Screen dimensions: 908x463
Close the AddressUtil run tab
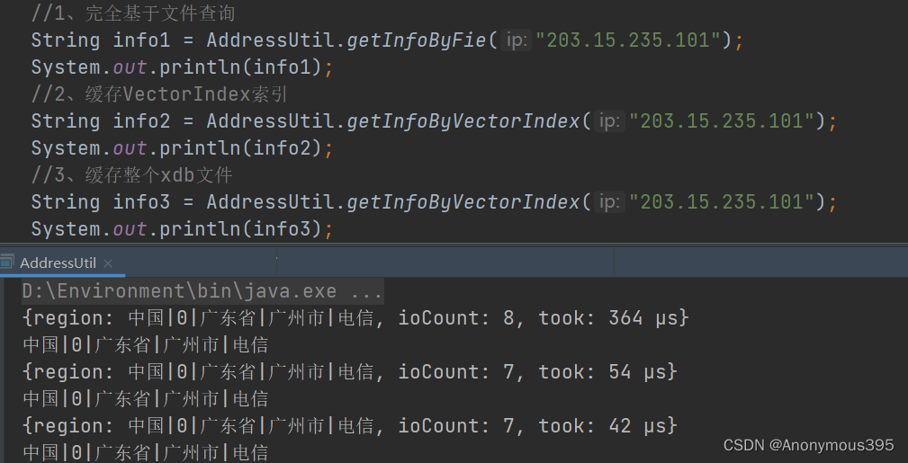[108, 263]
